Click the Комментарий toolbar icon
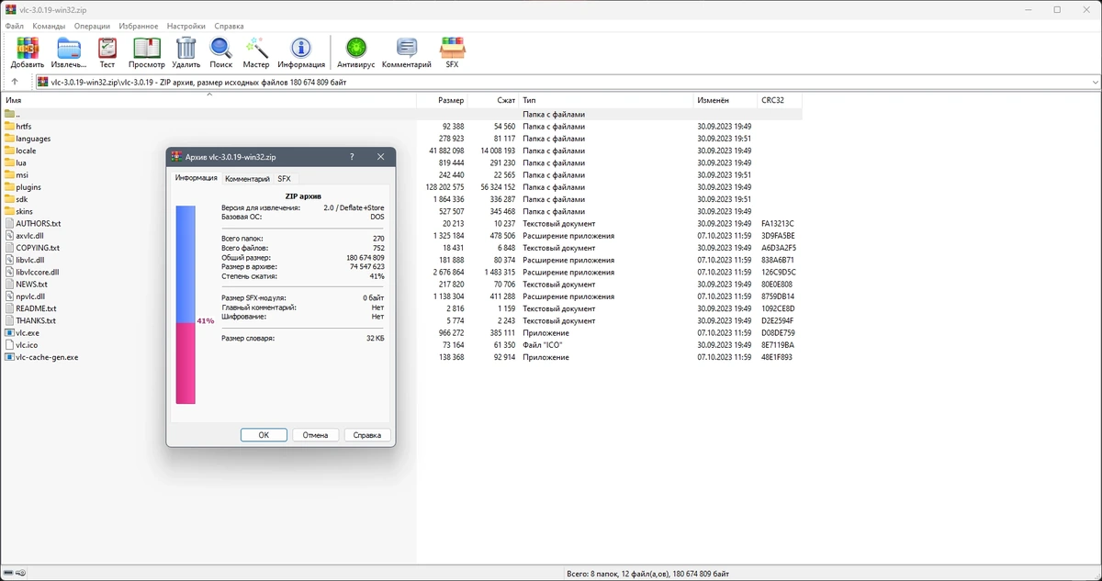Screen dimensions: 1102x581 pyautogui.click(x=407, y=48)
